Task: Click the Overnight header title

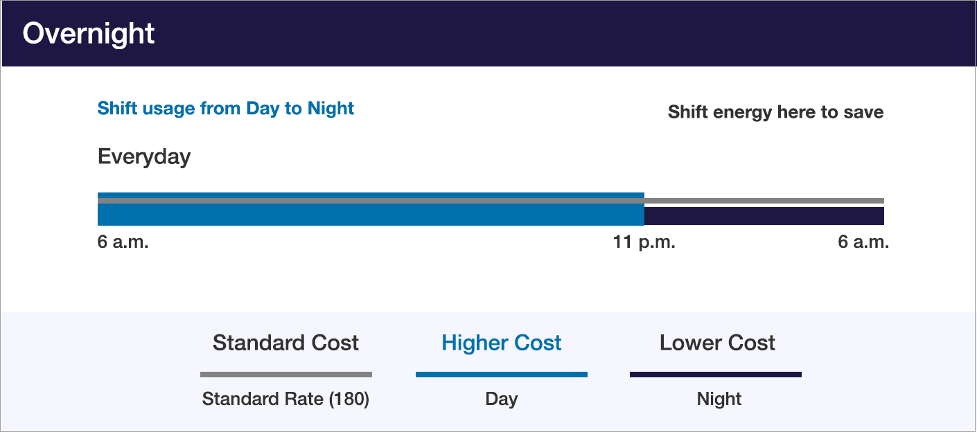Action: (89, 33)
